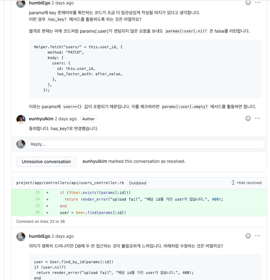Open three-dot menu on eunhyulkim's comment

(x=258, y=118)
